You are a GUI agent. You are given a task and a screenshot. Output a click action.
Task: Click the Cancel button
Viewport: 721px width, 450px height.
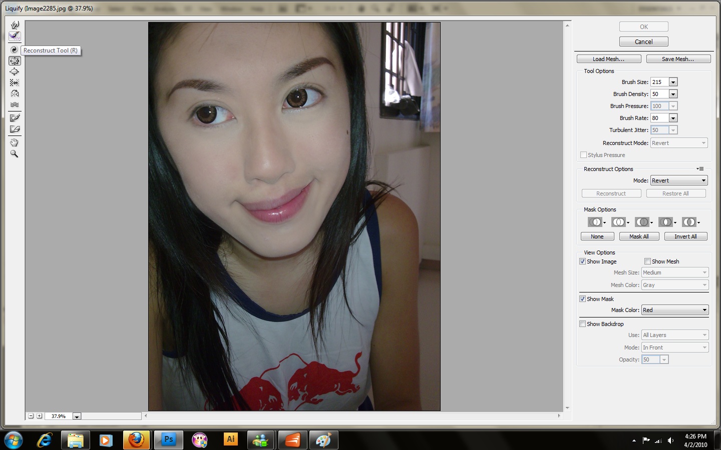(x=644, y=42)
